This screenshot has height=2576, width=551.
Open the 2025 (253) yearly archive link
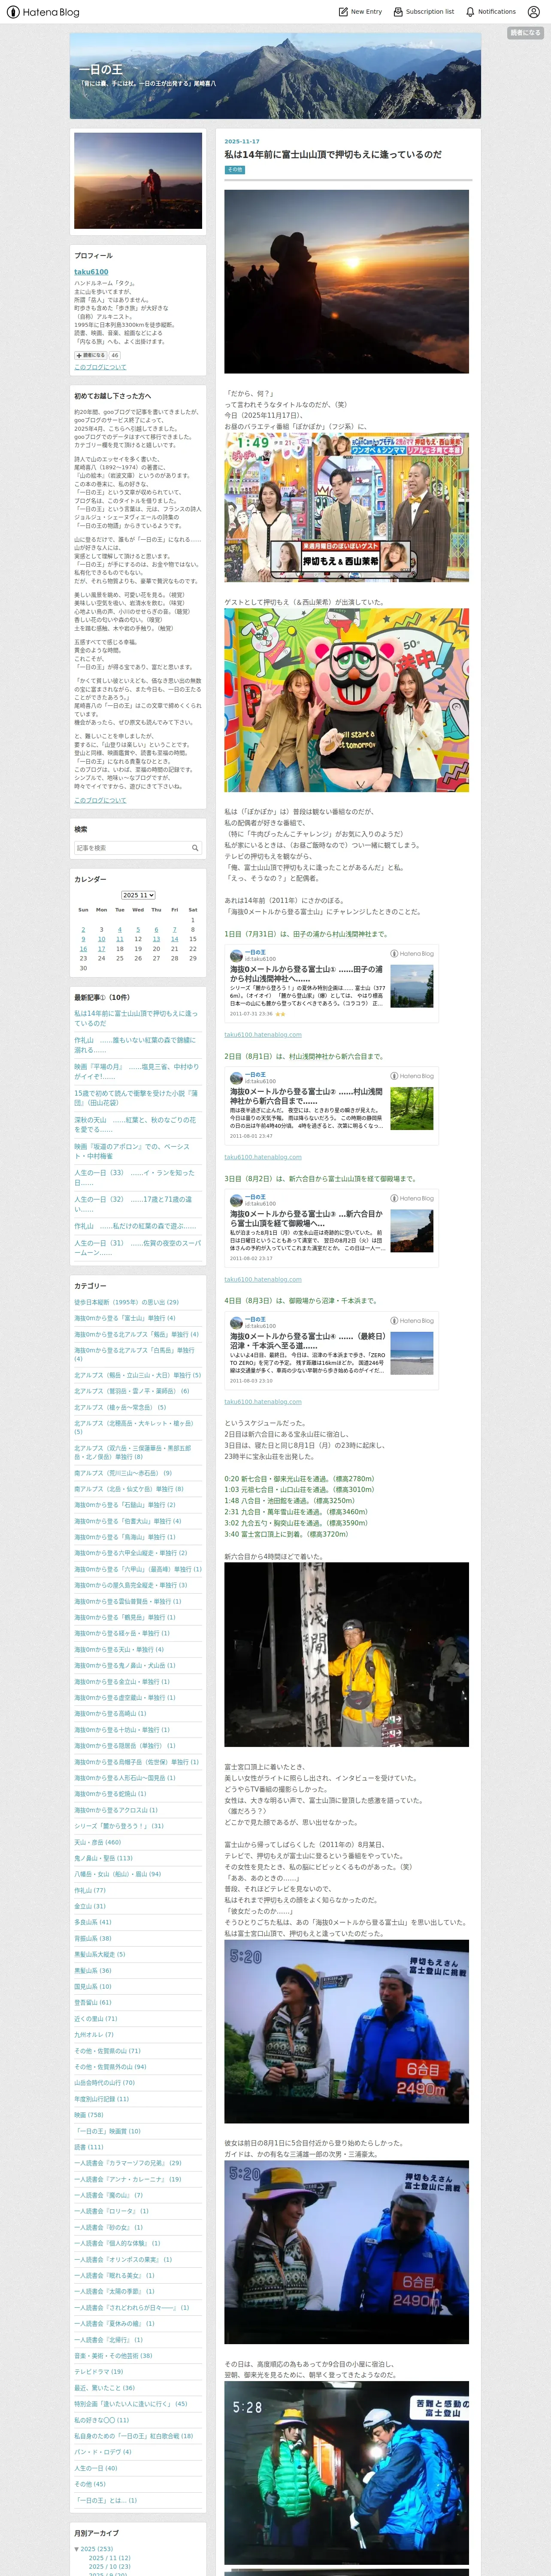96,2549
